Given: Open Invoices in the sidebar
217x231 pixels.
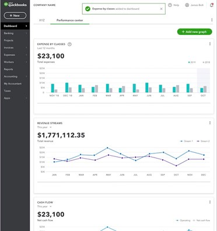Looking at the screenshot, I should pyautogui.click(x=15, y=48).
